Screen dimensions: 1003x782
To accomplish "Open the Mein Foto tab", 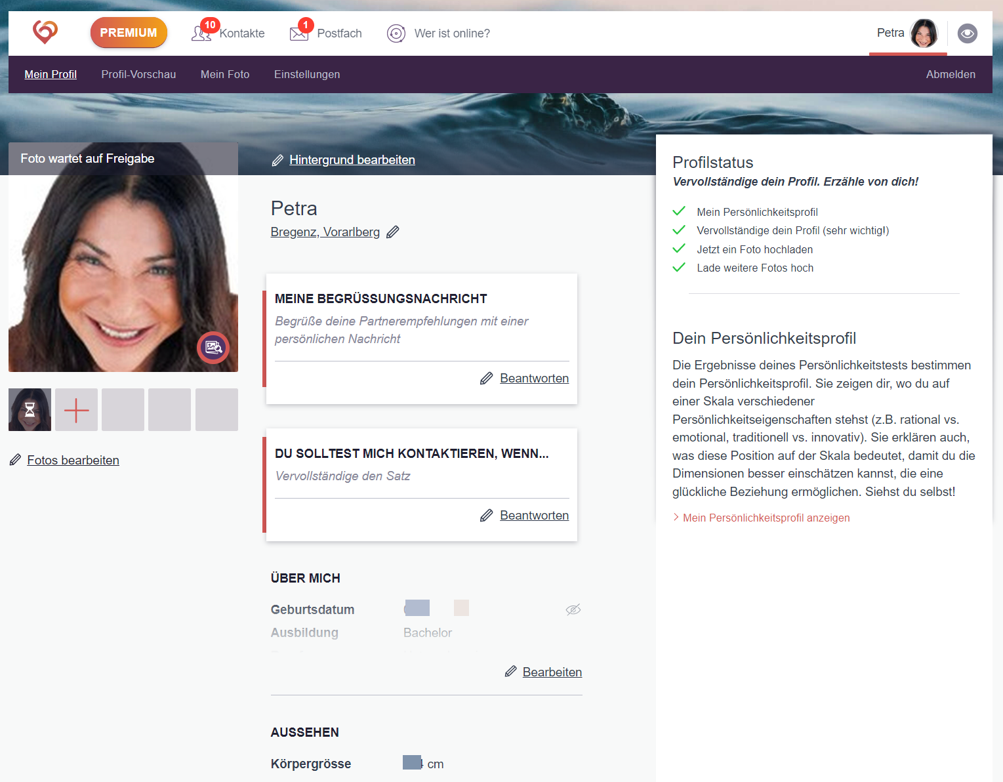I will (x=225, y=74).
